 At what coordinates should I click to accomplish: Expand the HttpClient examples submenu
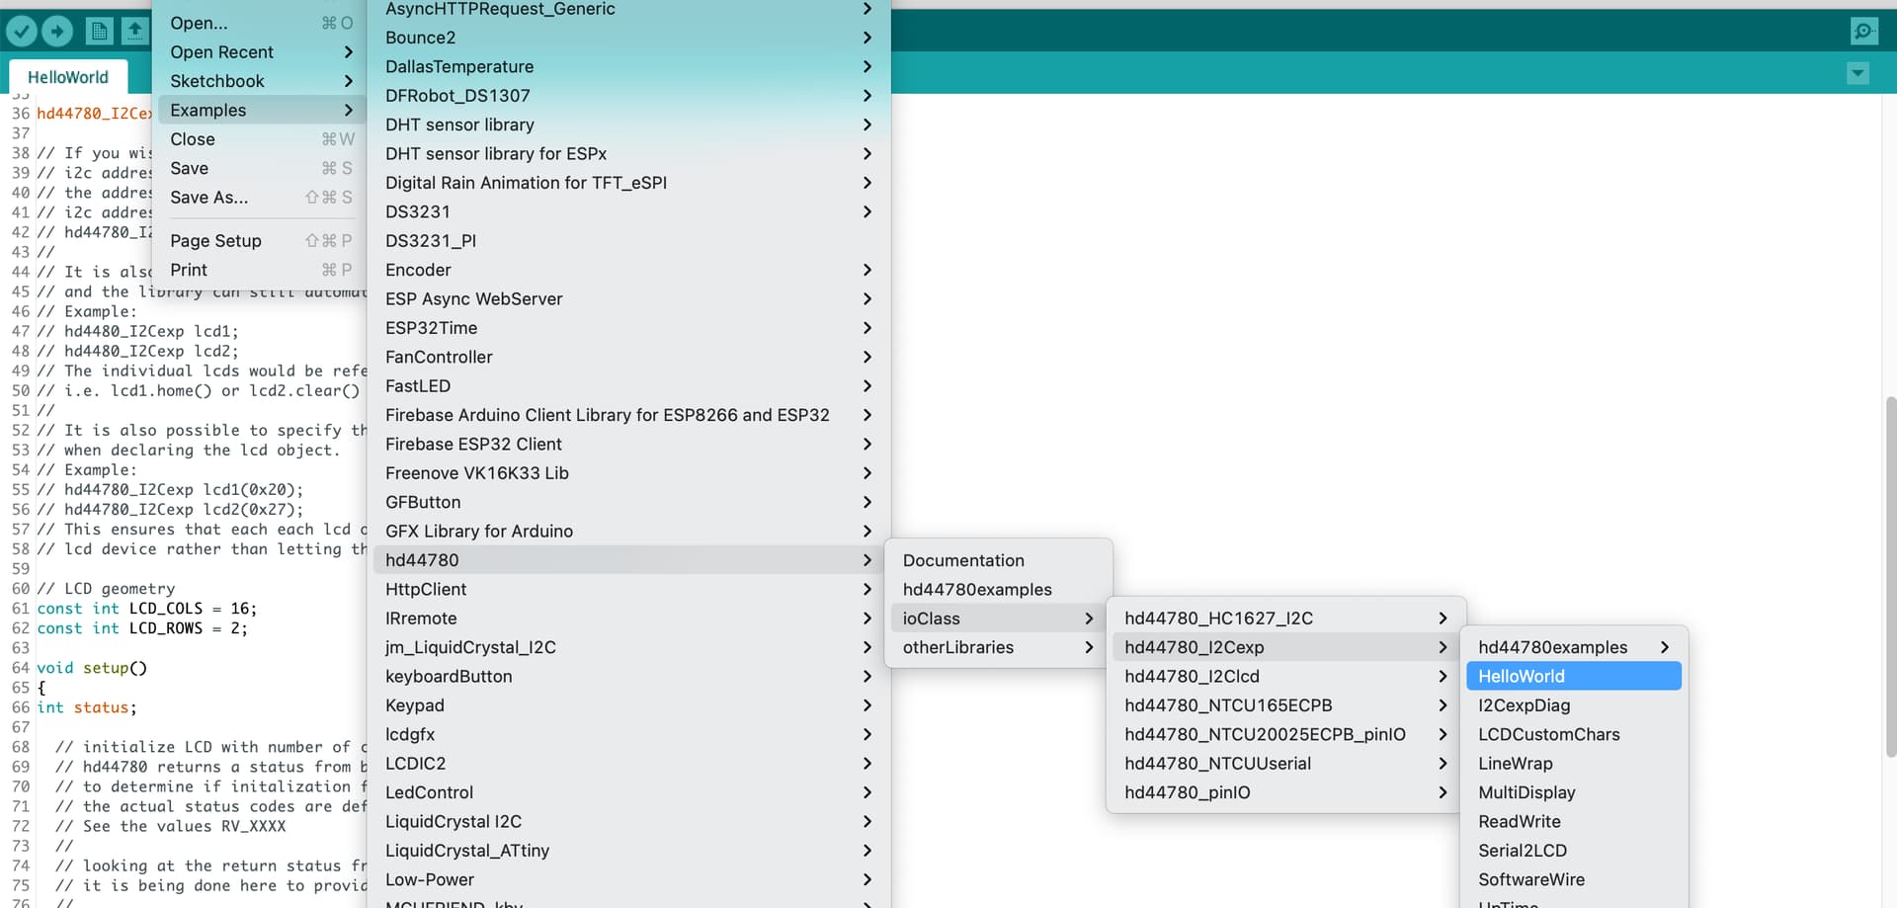(x=628, y=590)
